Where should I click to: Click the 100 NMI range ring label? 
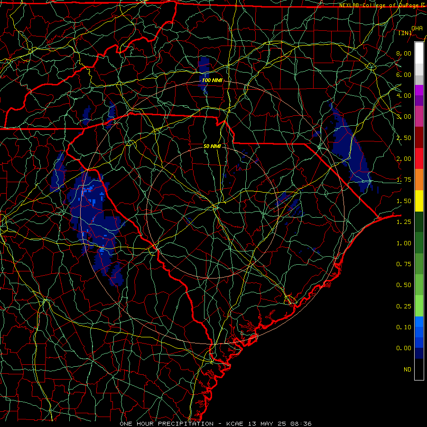coord(212,80)
